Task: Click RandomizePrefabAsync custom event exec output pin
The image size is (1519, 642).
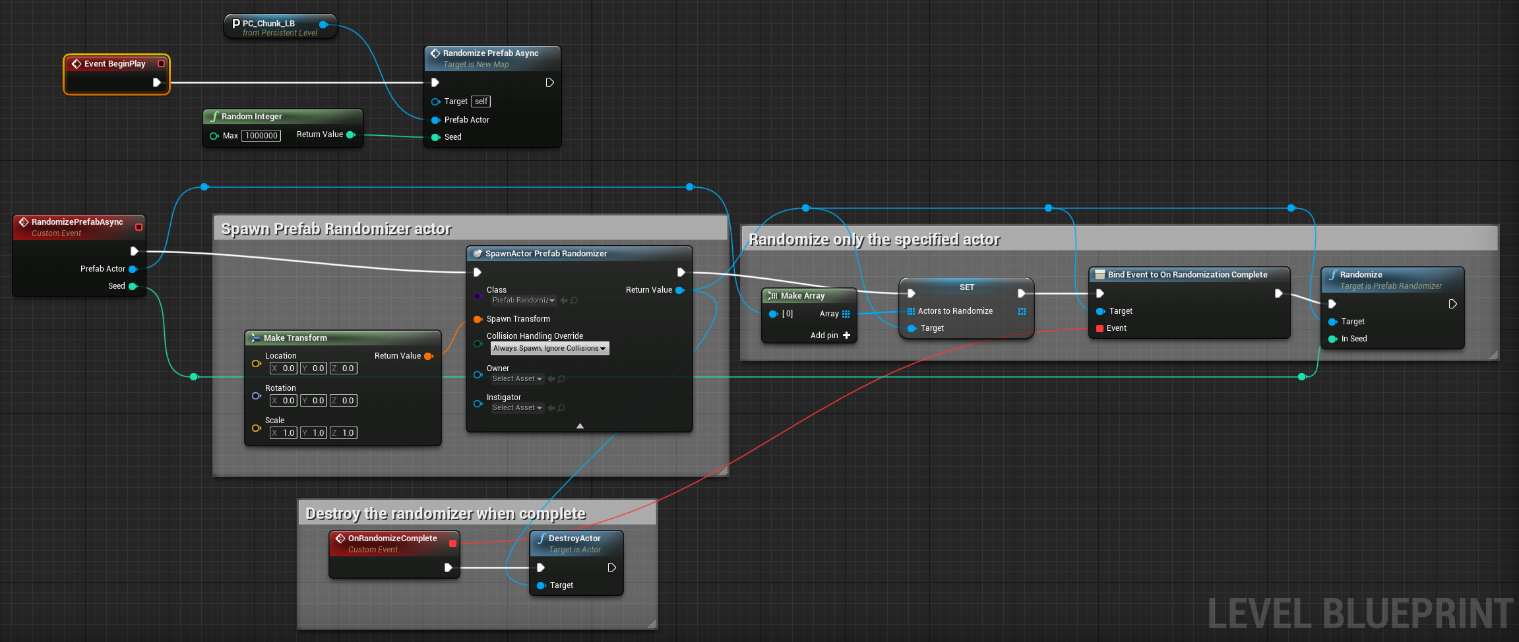Action: pos(134,251)
